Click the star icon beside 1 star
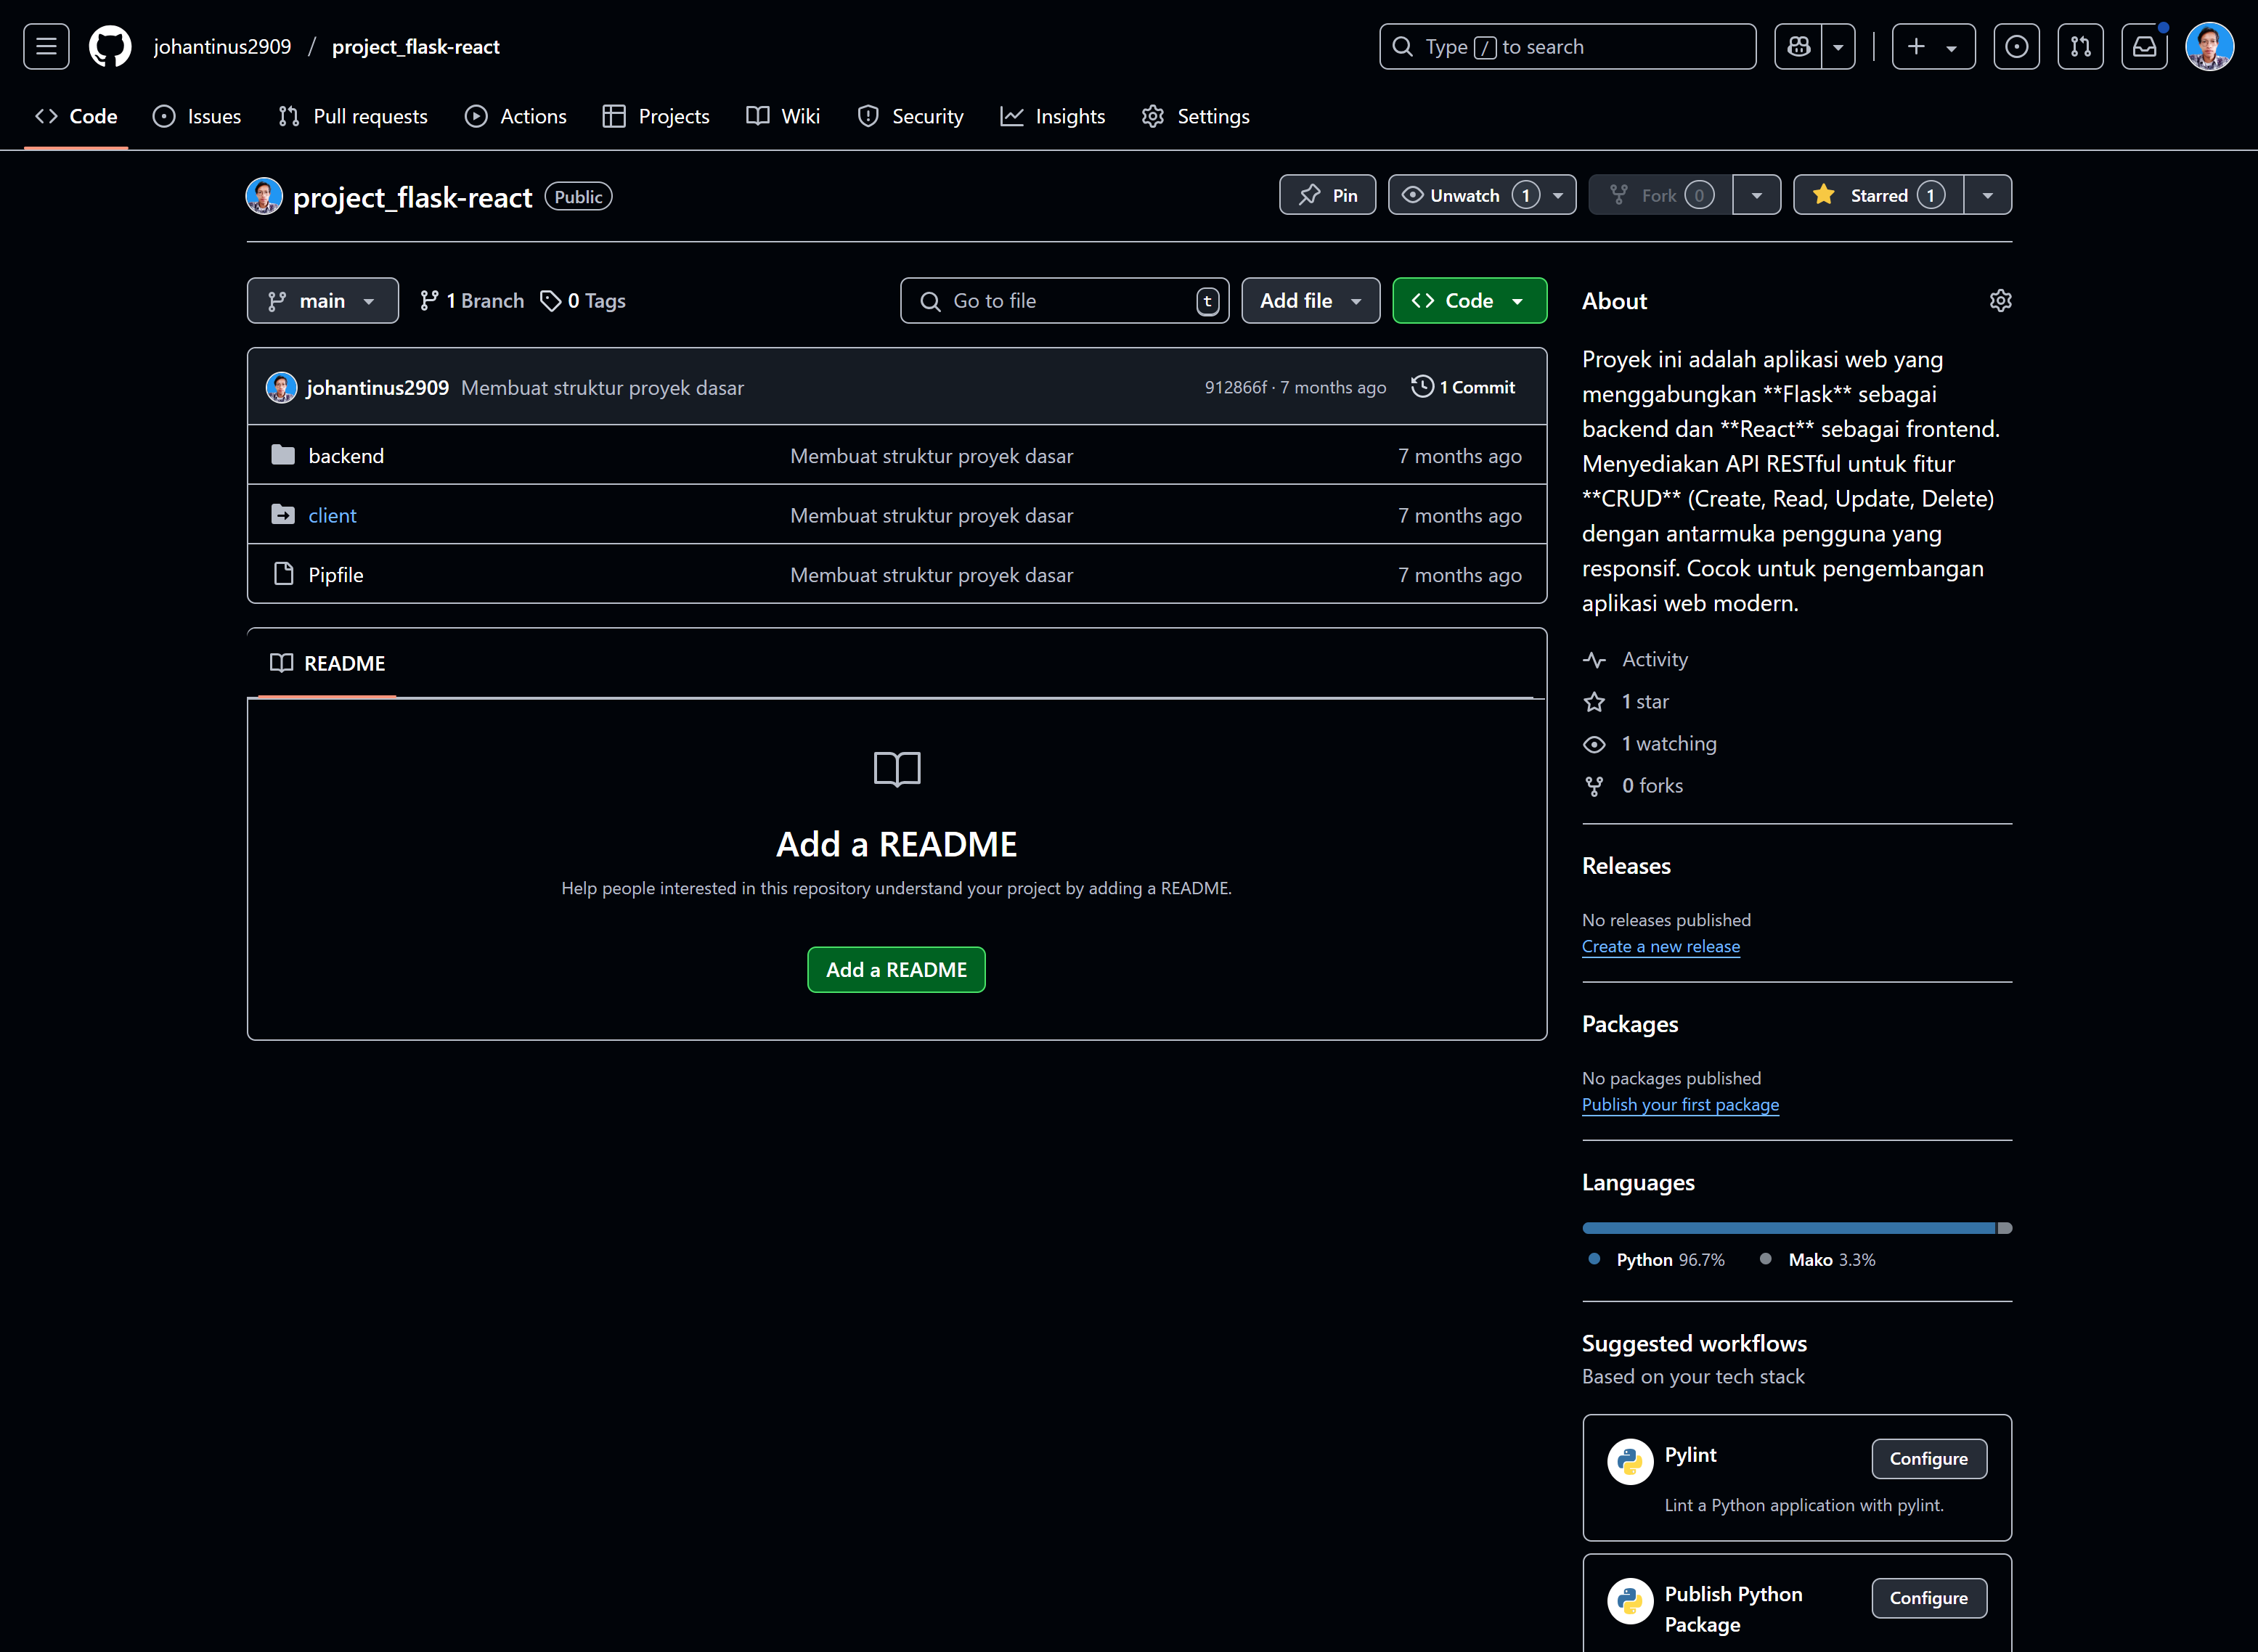 pyautogui.click(x=1594, y=702)
